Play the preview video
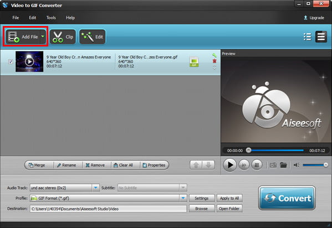Screen dimensions: 332x228 pyautogui.click(x=229, y=165)
